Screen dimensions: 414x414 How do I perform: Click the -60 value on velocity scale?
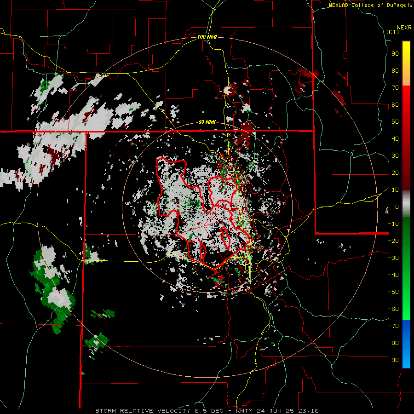[393, 309]
